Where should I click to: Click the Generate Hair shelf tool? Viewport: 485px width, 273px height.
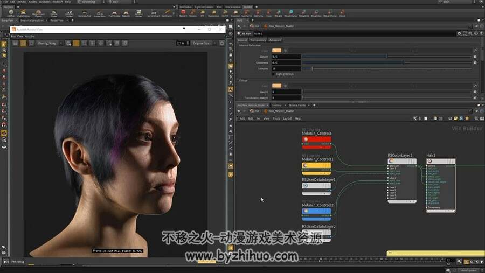[x=85, y=13]
